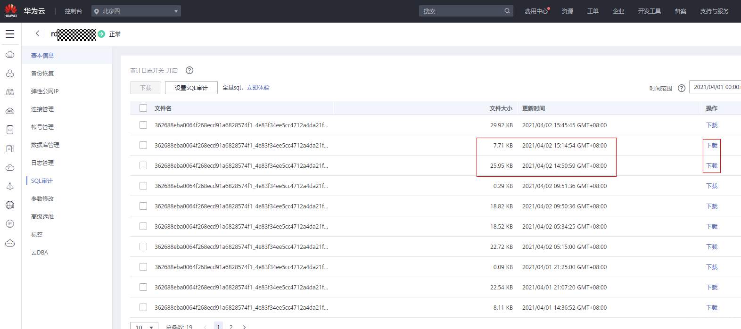This screenshot has height=329, width=741.
Task: Click the search magnifier icon in top bar
Action: (x=507, y=11)
